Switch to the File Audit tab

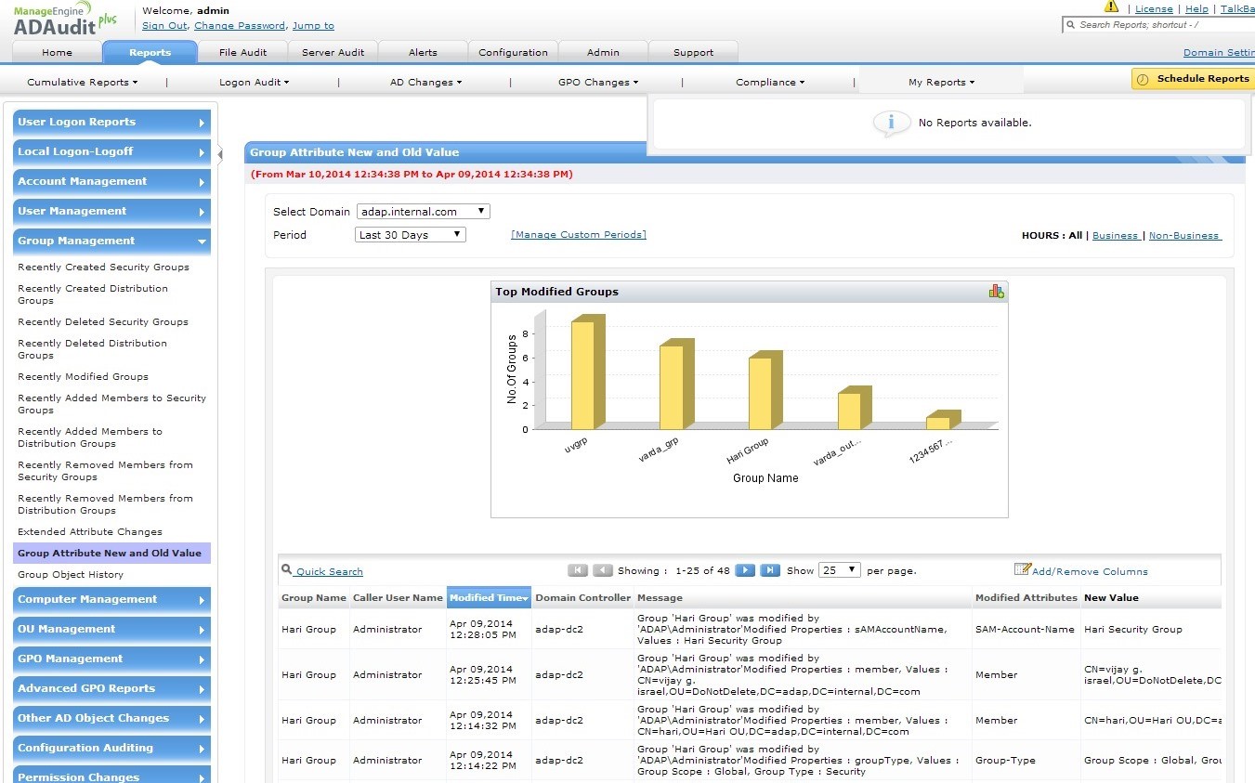point(242,53)
